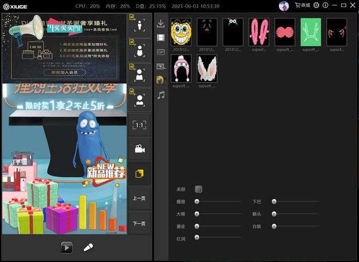Screen dimensions: 359x262
Task: Enable the 美颜 beauty checkbox
Action: pyautogui.click(x=198, y=189)
